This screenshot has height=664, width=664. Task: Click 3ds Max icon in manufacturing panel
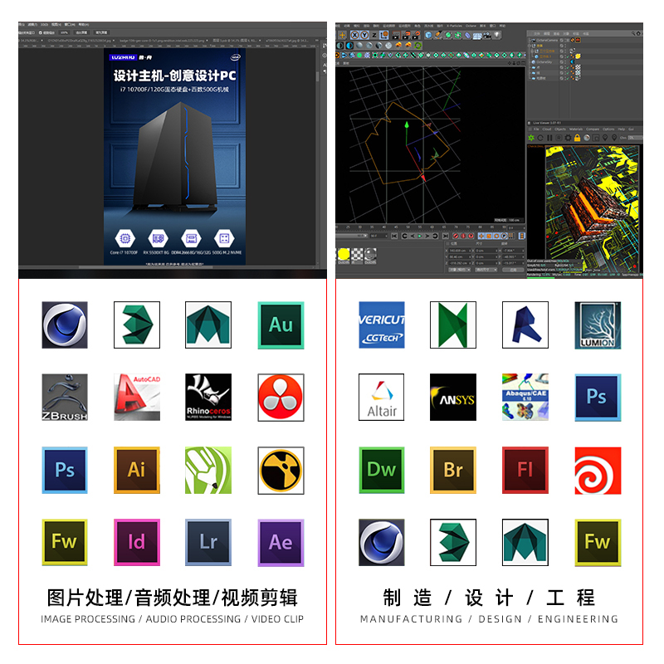(453, 542)
